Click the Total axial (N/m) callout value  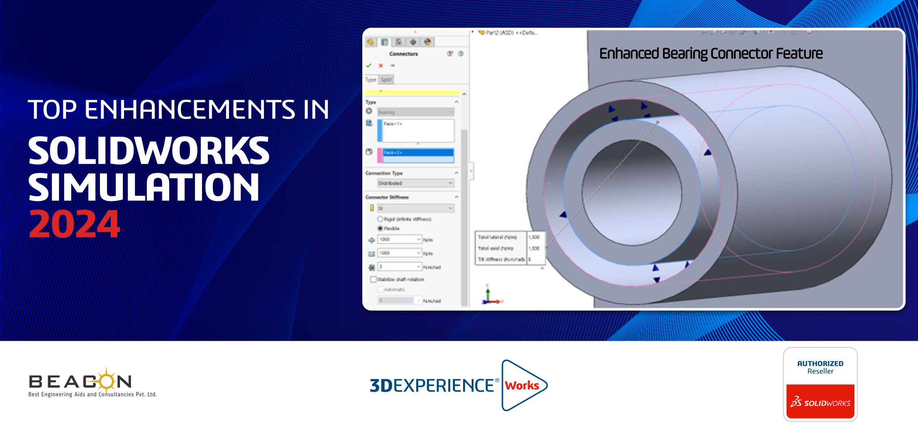534,248
